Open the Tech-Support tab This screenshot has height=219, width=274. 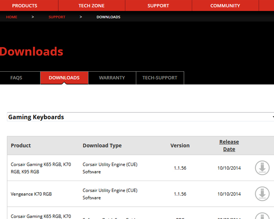[x=160, y=78]
